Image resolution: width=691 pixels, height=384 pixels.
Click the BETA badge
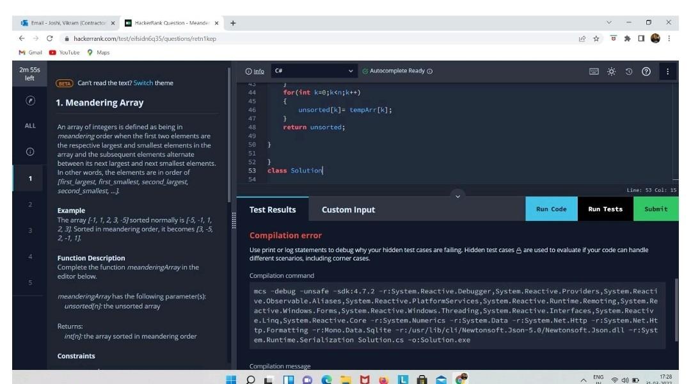pyautogui.click(x=65, y=83)
